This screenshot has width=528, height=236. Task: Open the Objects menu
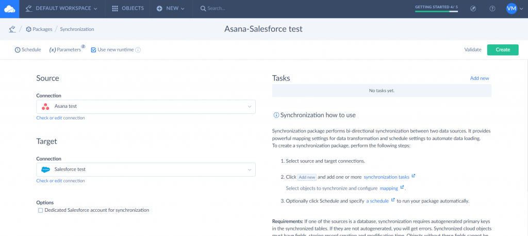point(128,9)
